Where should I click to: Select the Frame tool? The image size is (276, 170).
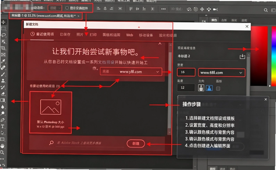(x=3, y=55)
